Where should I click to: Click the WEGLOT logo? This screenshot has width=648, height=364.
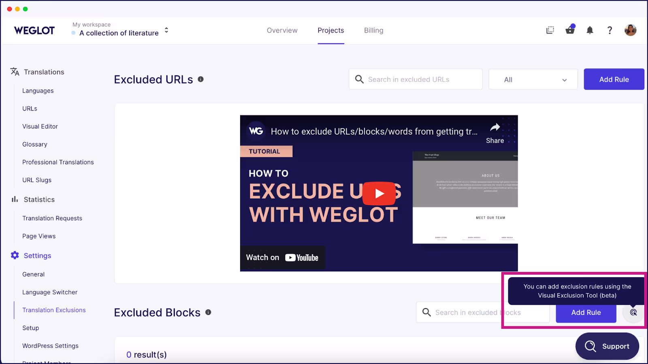click(34, 30)
